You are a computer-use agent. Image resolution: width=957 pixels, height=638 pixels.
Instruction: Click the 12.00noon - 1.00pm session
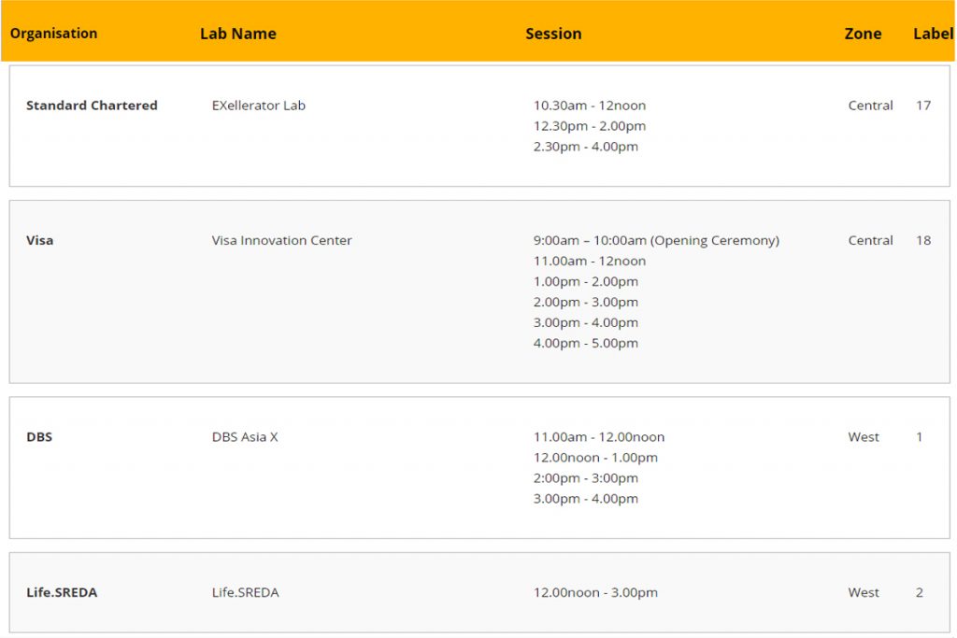(x=595, y=458)
